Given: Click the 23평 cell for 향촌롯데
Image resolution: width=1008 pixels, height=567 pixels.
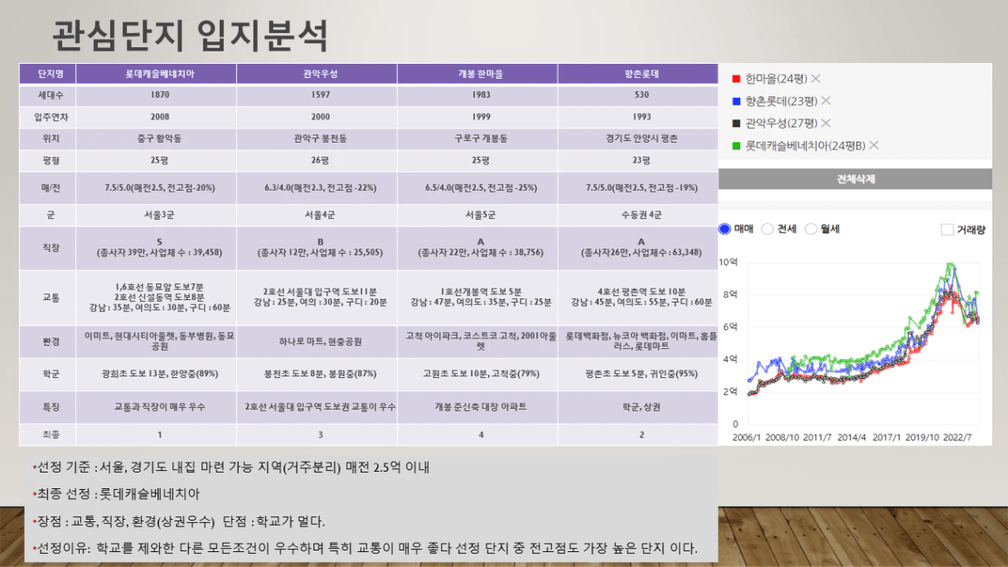Looking at the screenshot, I should click(x=639, y=160).
